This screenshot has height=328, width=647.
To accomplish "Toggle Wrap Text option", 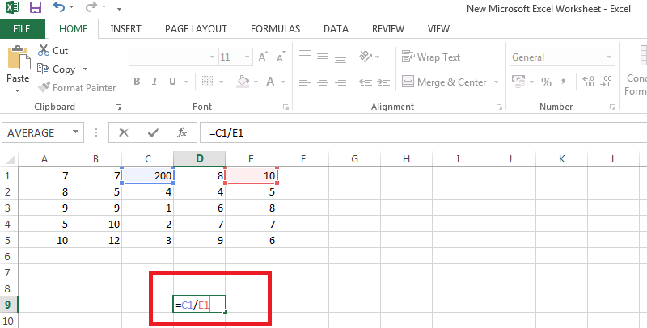I will pyautogui.click(x=431, y=57).
